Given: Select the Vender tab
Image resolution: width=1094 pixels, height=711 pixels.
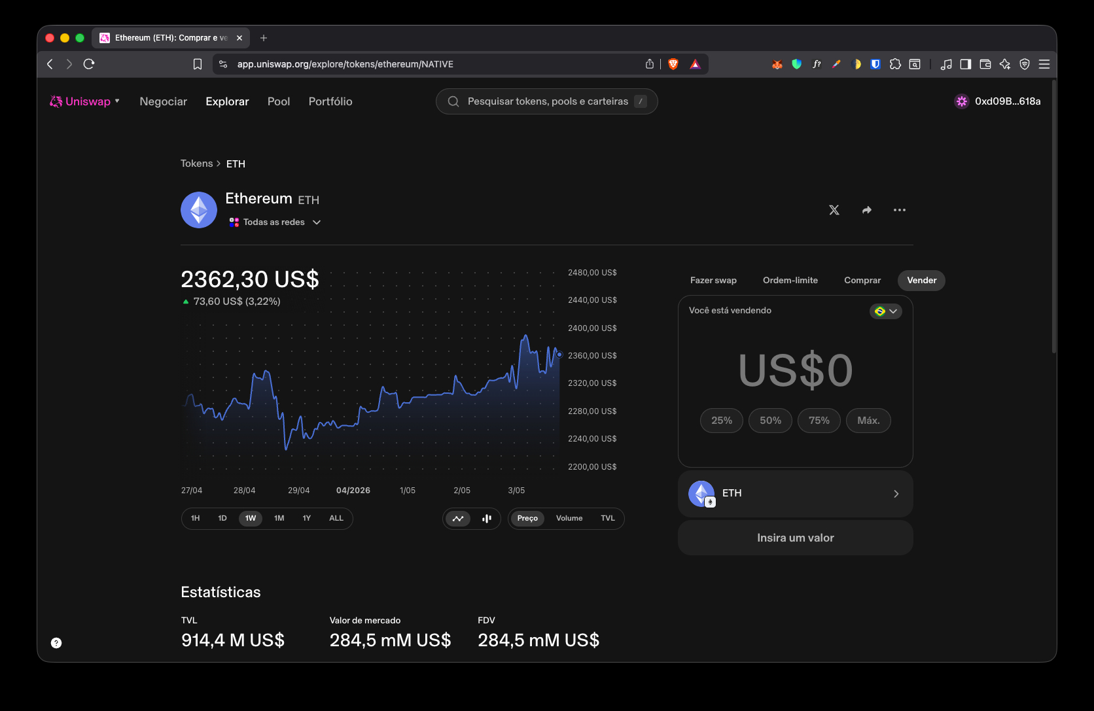Looking at the screenshot, I should tap(922, 281).
